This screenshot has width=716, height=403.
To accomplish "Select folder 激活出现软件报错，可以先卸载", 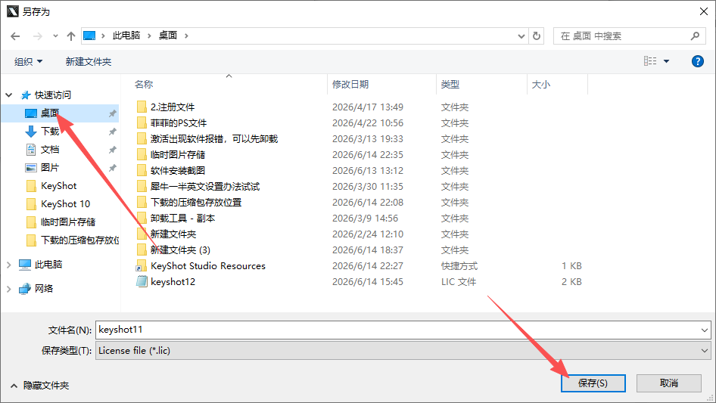I will tap(214, 139).
